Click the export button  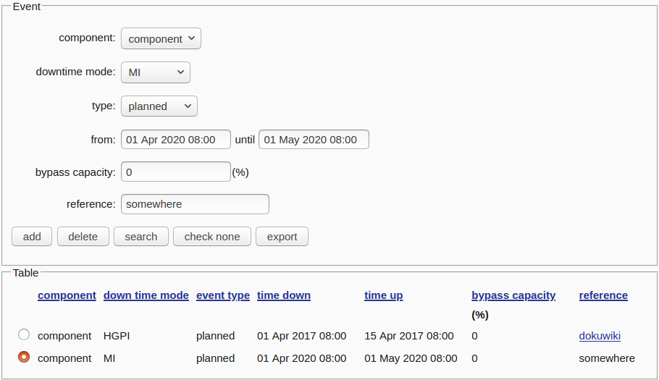pyautogui.click(x=282, y=237)
